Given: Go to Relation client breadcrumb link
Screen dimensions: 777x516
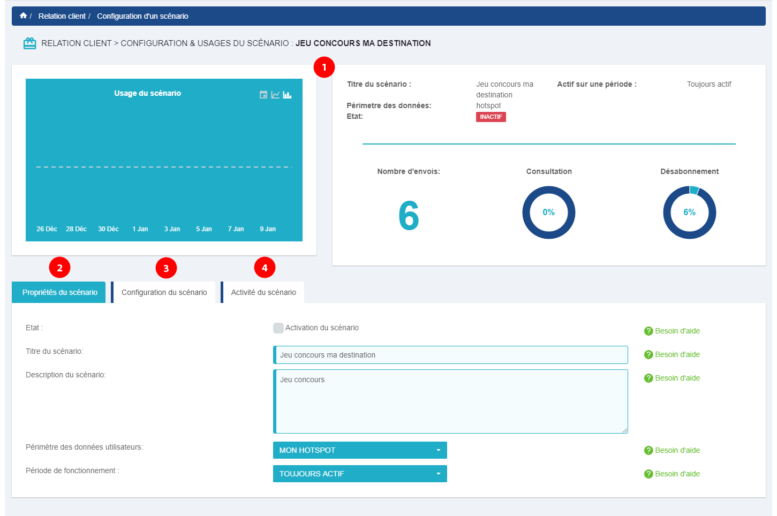Looking at the screenshot, I should [62, 16].
